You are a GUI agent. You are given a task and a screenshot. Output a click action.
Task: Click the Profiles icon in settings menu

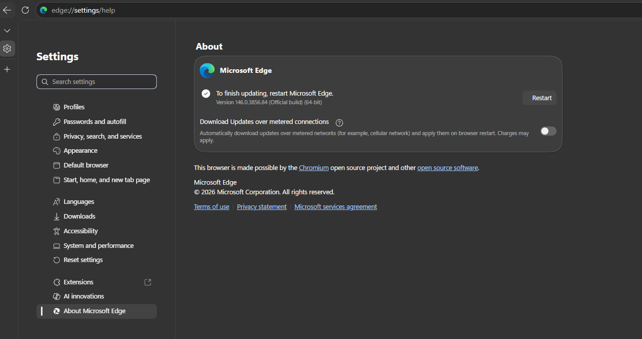[57, 107]
